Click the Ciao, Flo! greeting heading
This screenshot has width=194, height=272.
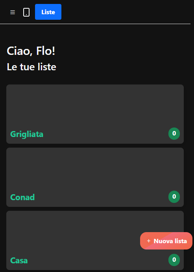coord(31,51)
